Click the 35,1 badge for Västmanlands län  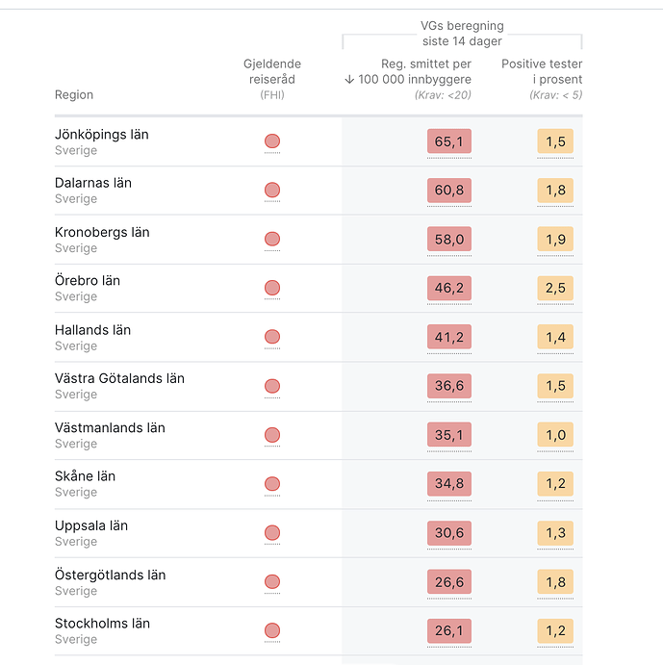point(449,435)
